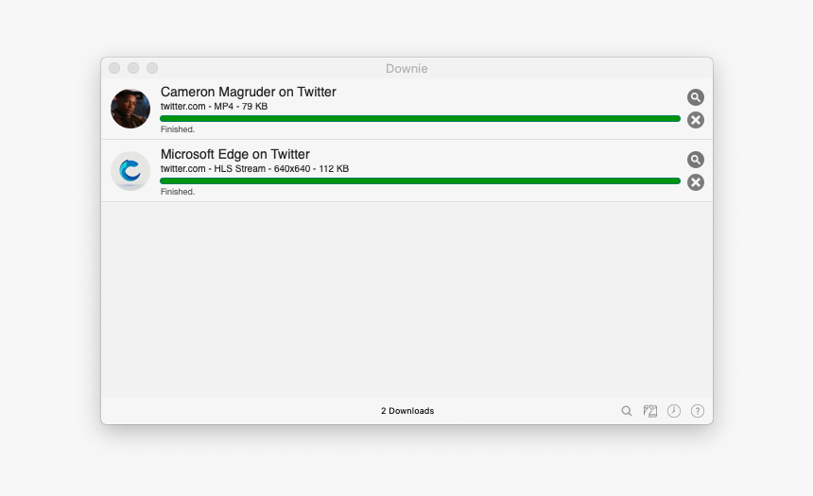This screenshot has width=813, height=496.
Task: Select 'Microsoft Edge on Twitter' title
Action: pyautogui.click(x=234, y=154)
